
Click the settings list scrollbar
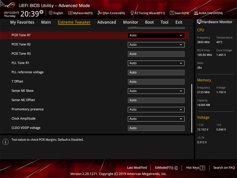coord(192,108)
